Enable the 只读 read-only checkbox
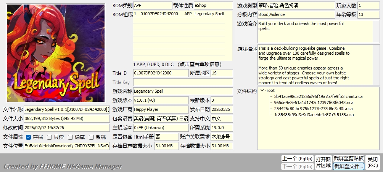 [49, 137]
